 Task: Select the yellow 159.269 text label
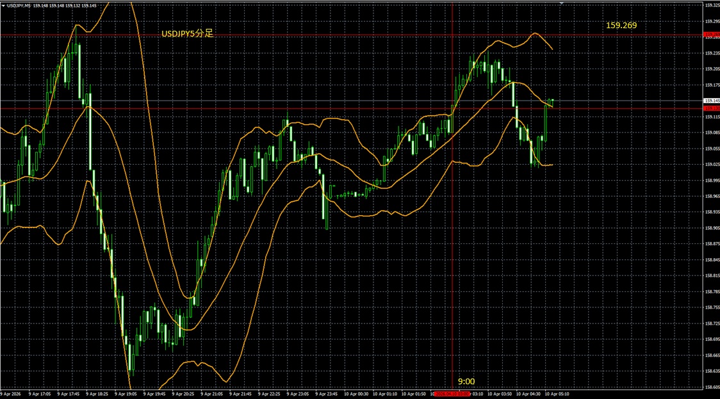[621, 25]
